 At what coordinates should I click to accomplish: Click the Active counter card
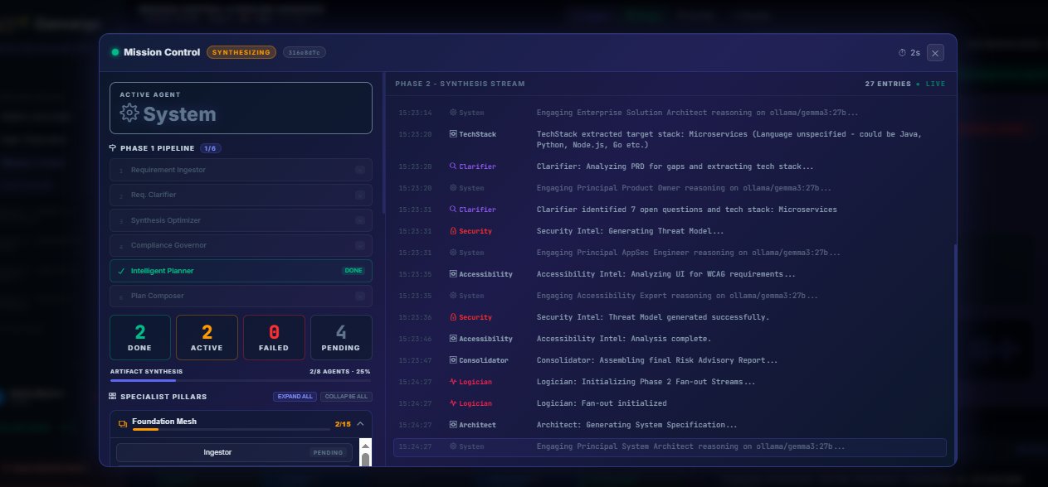[207, 337]
